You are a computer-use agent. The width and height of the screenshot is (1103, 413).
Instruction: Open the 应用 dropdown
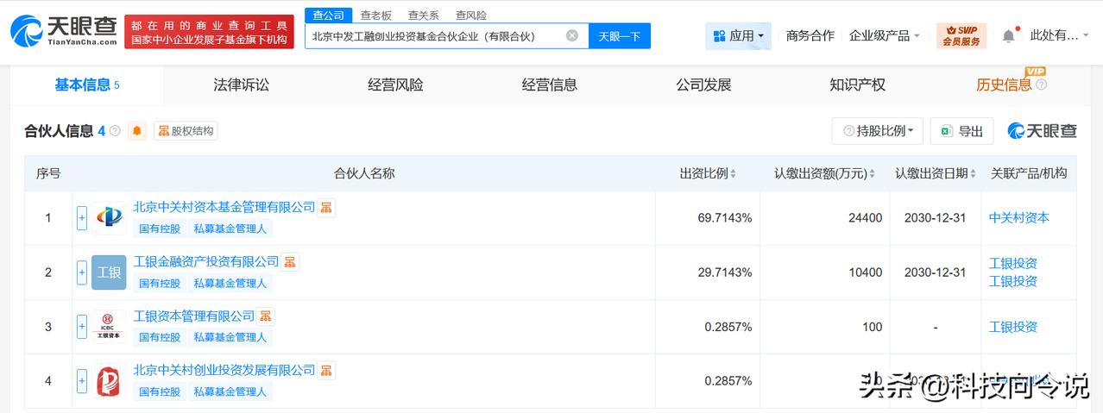click(738, 36)
